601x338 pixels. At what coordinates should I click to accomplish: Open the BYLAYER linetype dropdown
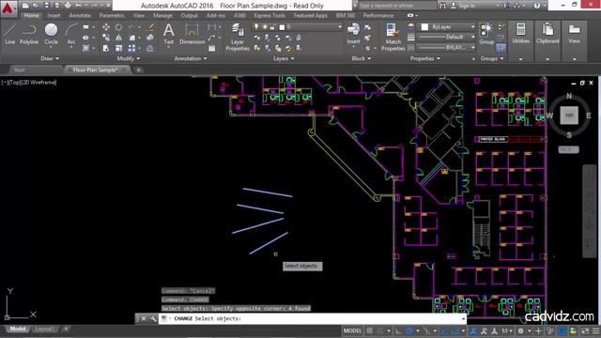[447, 48]
